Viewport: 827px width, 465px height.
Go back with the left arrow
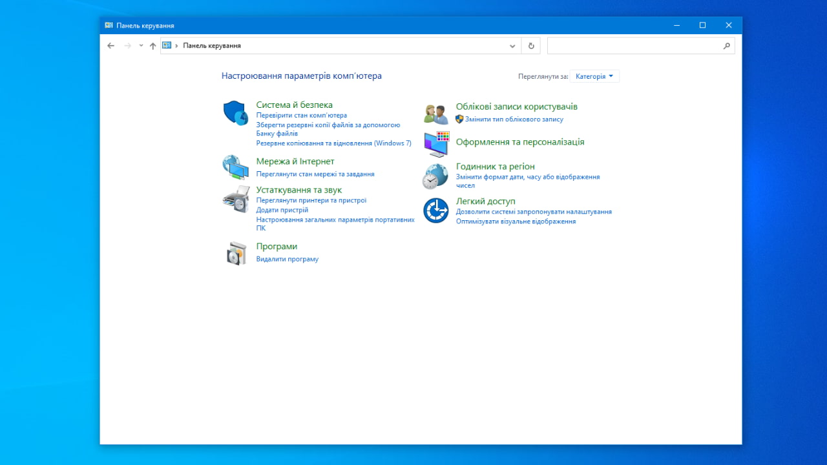pyautogui.click(x=110, y=46)
